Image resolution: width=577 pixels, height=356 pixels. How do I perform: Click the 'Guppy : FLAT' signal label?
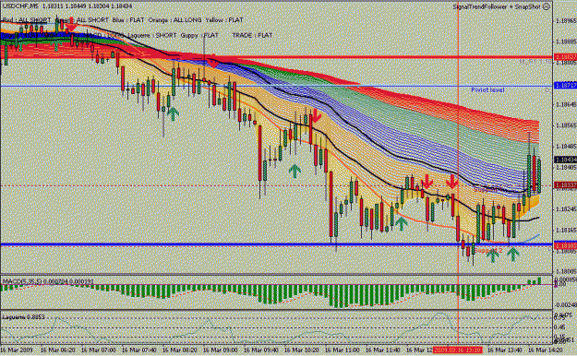tap(199, 35)
